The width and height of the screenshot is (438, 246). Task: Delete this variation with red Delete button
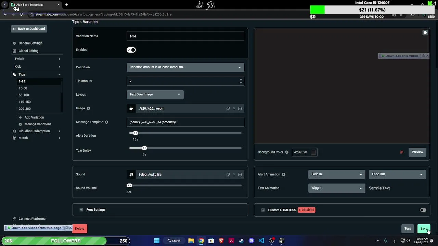[79, 229]
